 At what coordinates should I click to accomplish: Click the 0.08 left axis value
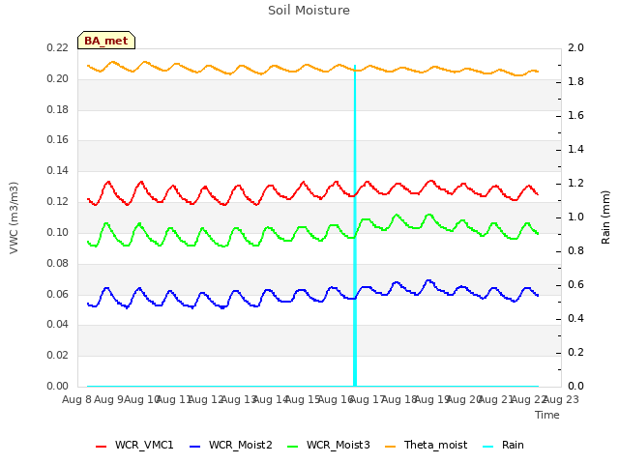click(x=57, y=263)
